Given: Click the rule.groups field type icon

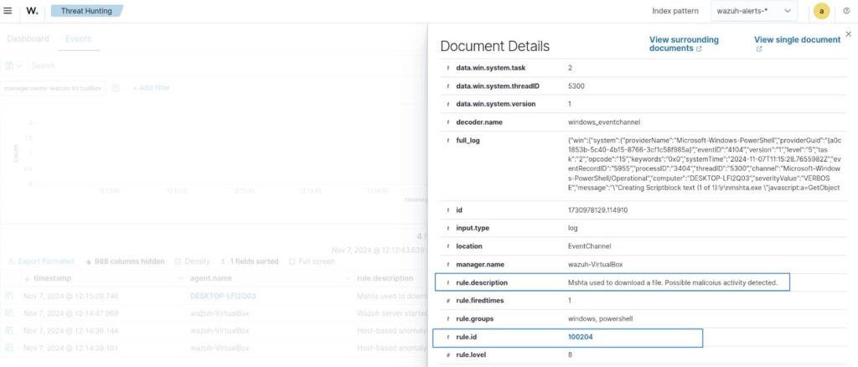Looking at the screenshot, I should click(x=447, y=319).
